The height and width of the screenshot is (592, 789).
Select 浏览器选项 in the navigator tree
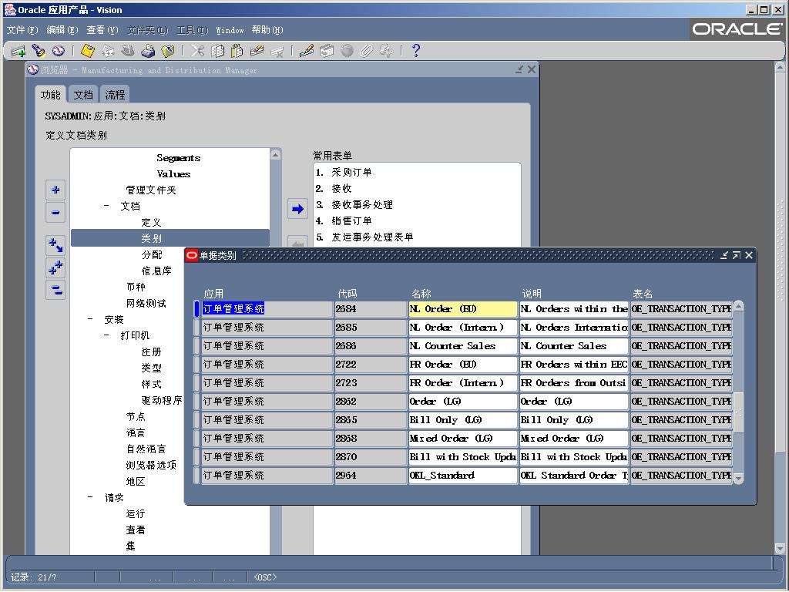click(x=151, y=465)
